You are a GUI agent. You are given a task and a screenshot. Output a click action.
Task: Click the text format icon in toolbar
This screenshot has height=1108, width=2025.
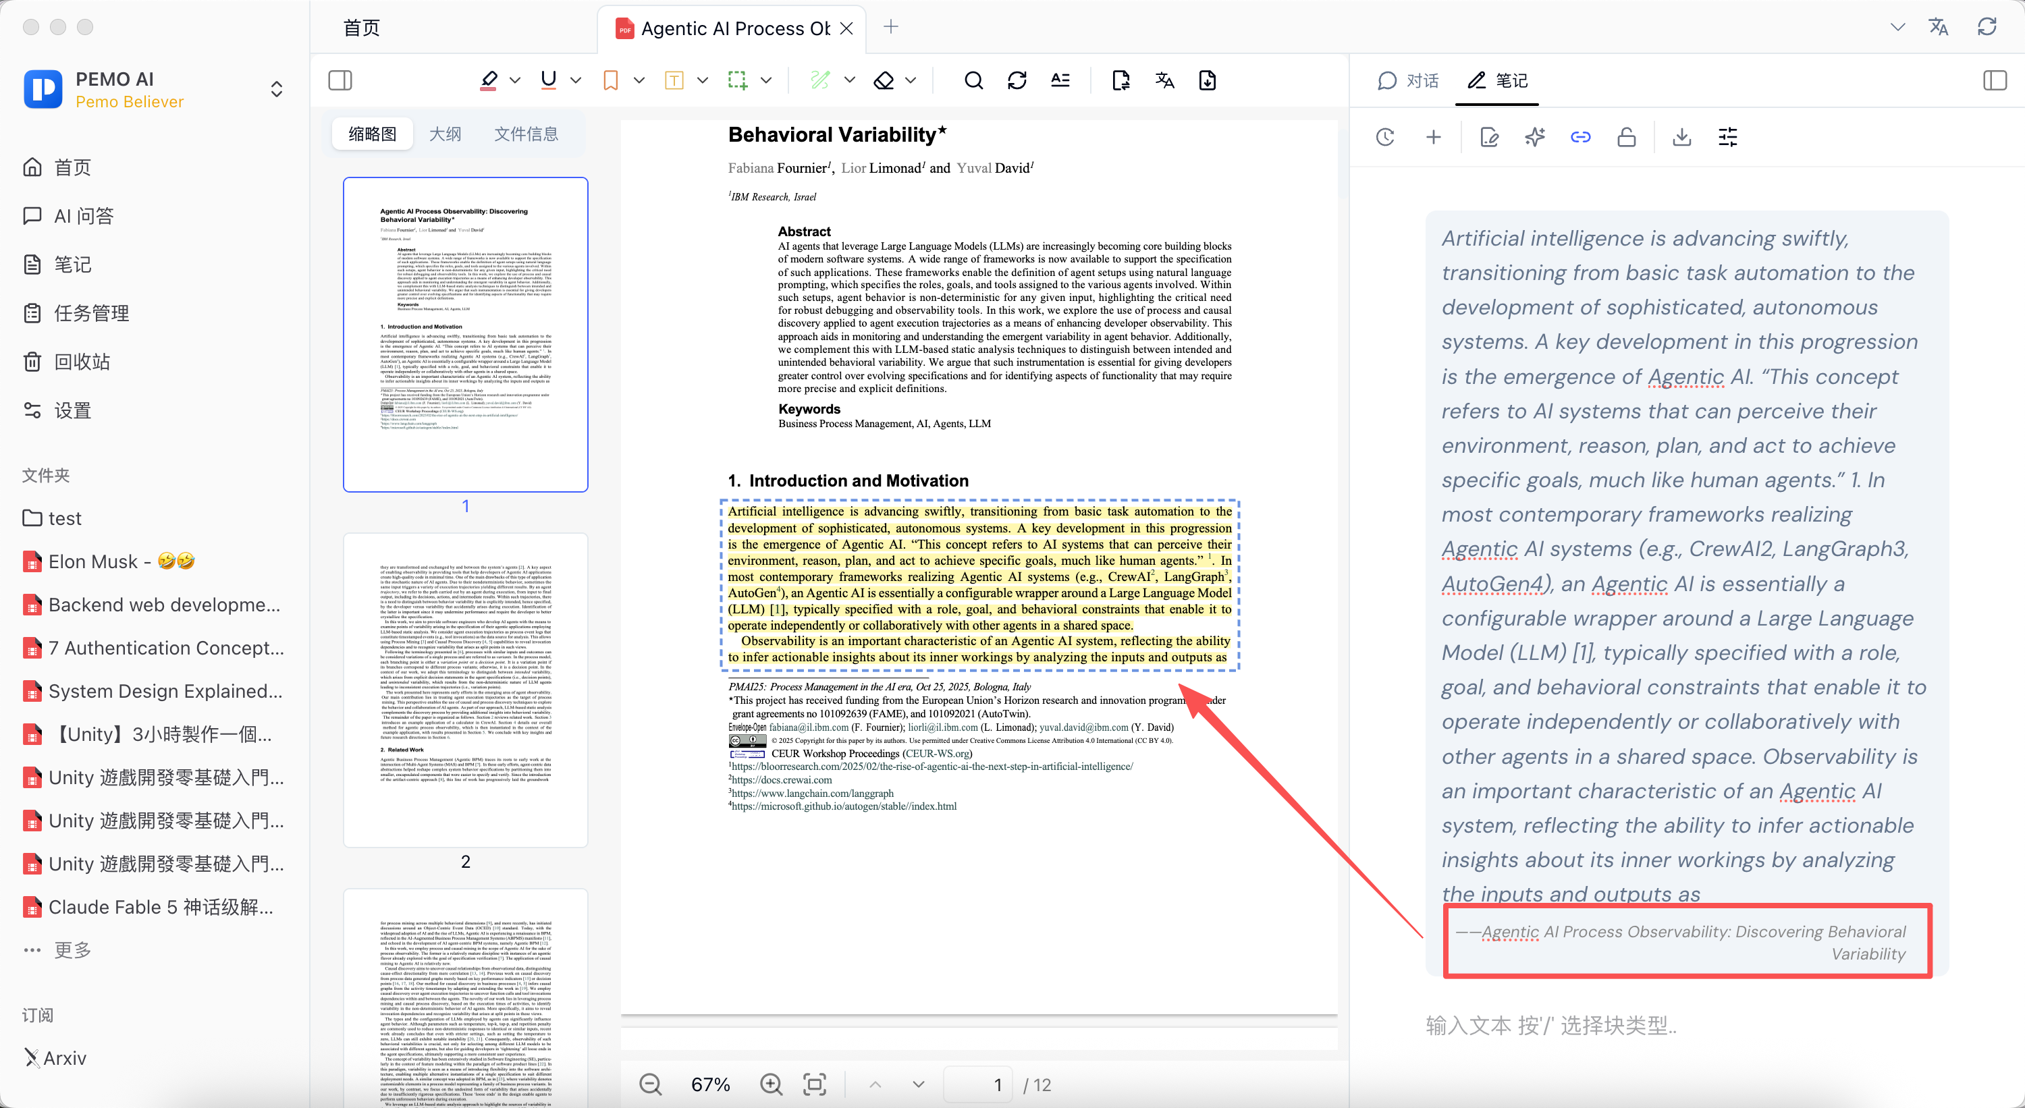[x=1060, y=80]
